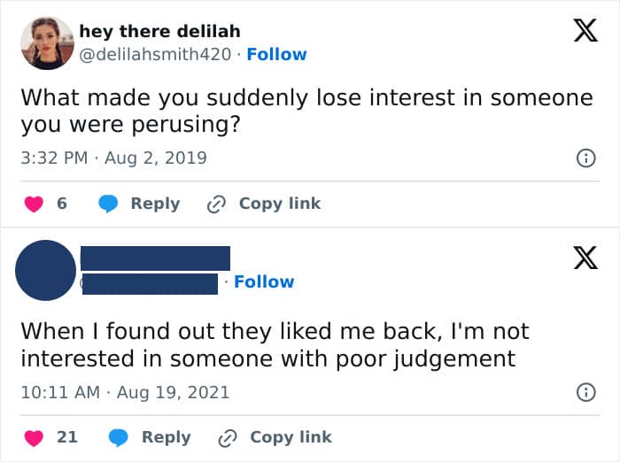Open the @delilahsmith420 handle
620x462 pixels.
(155, 54)
